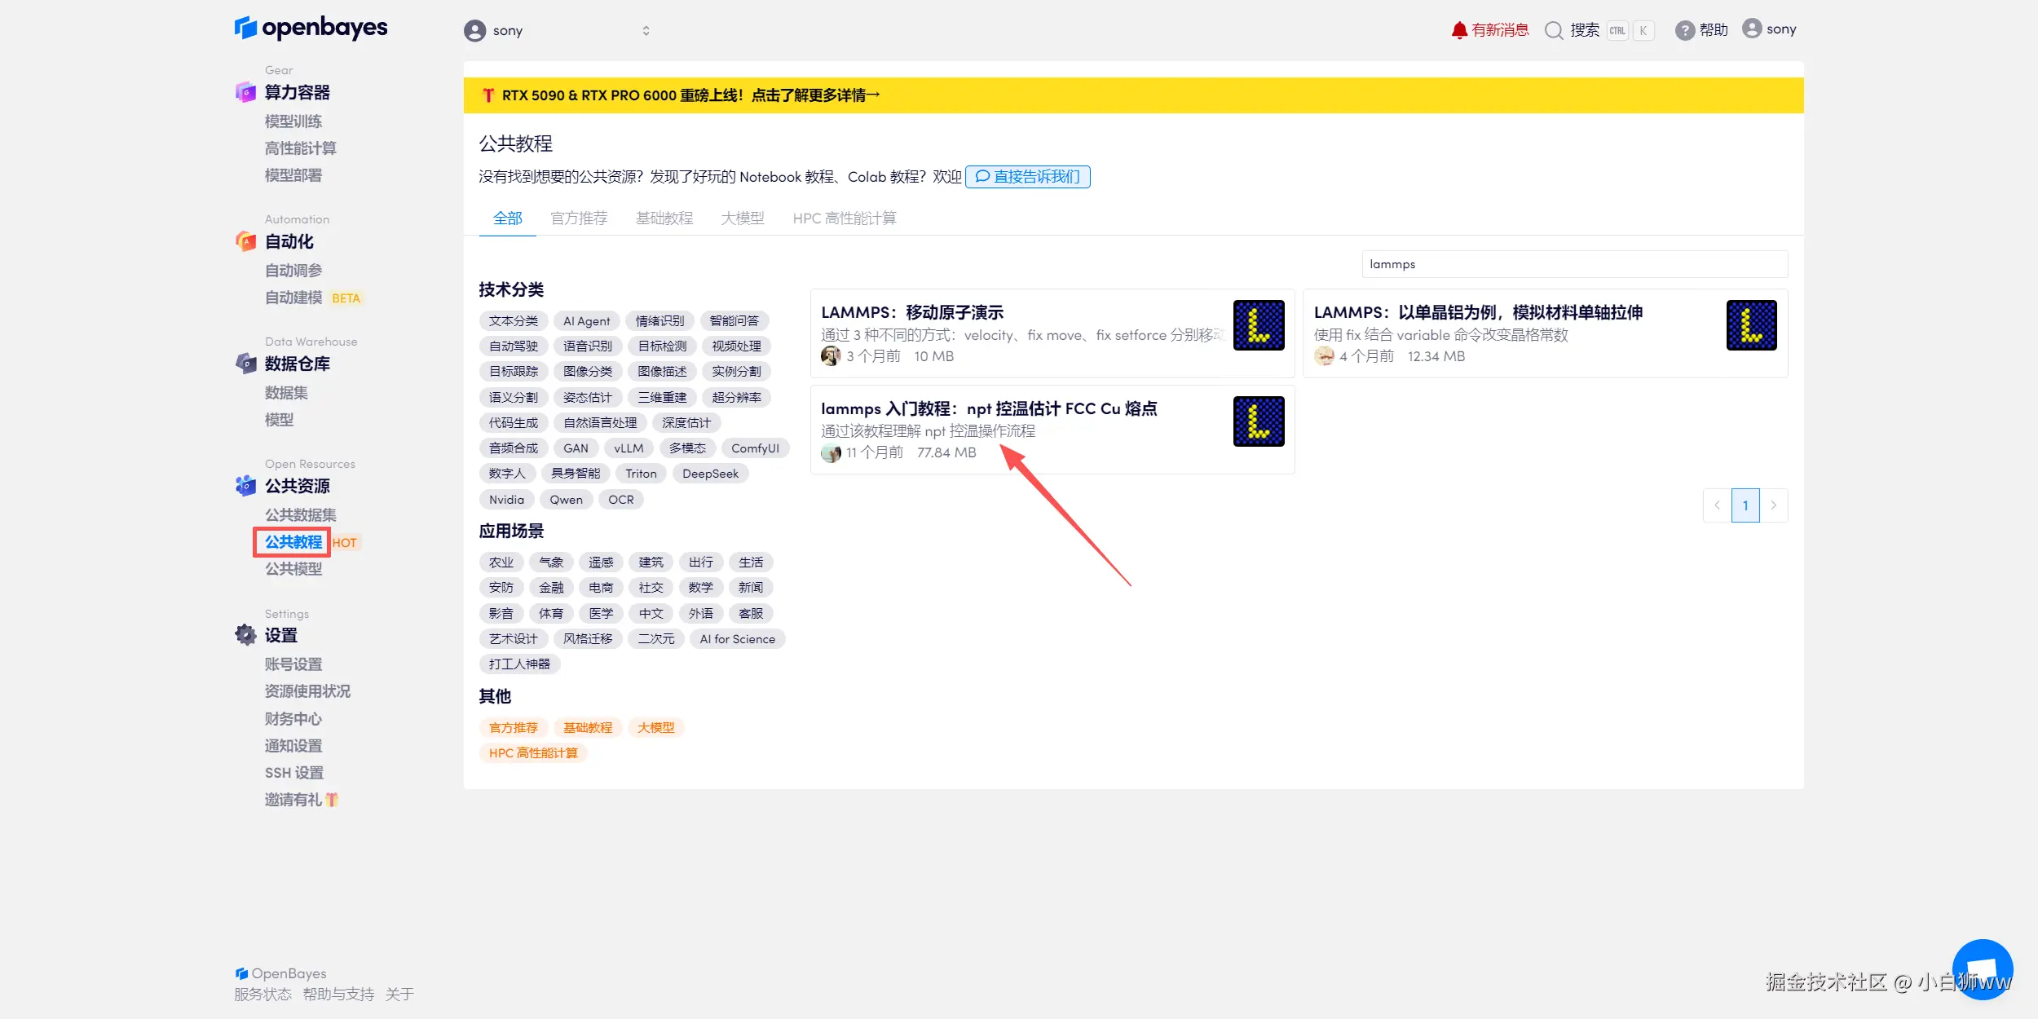Screen dimensions: 2038x1019
Task: Expand the sony workspace switcher dropdown
Action: (646, 31)
